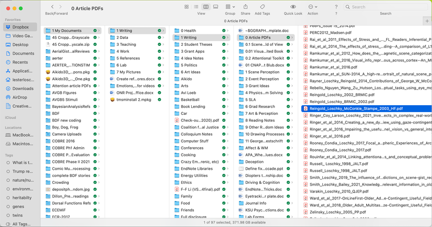Switch to gallery view
Screen dimensions: 432x227
(215, 7)
